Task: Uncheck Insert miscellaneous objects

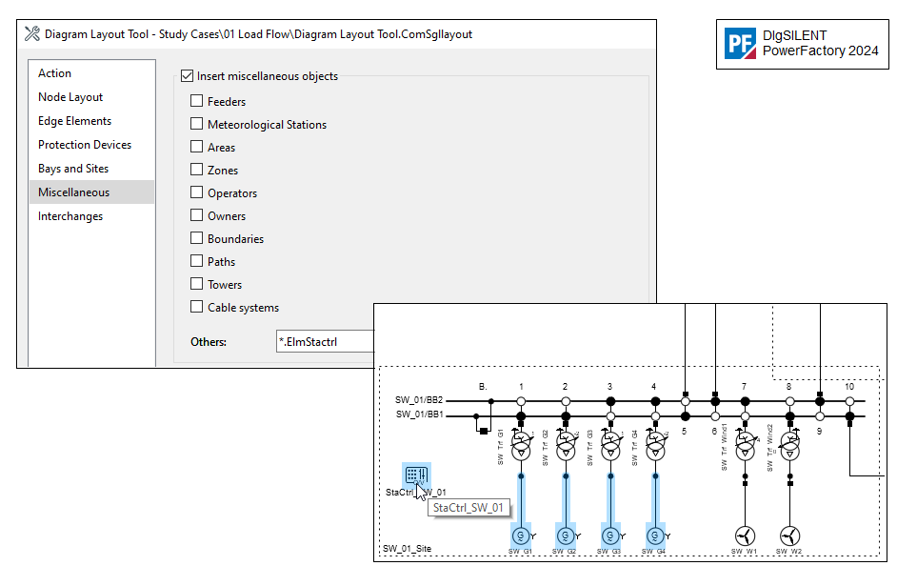Action: pyautogui.click(x=187, y=75)
